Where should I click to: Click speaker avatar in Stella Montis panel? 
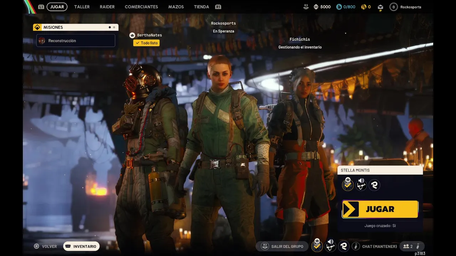(361, 185)
